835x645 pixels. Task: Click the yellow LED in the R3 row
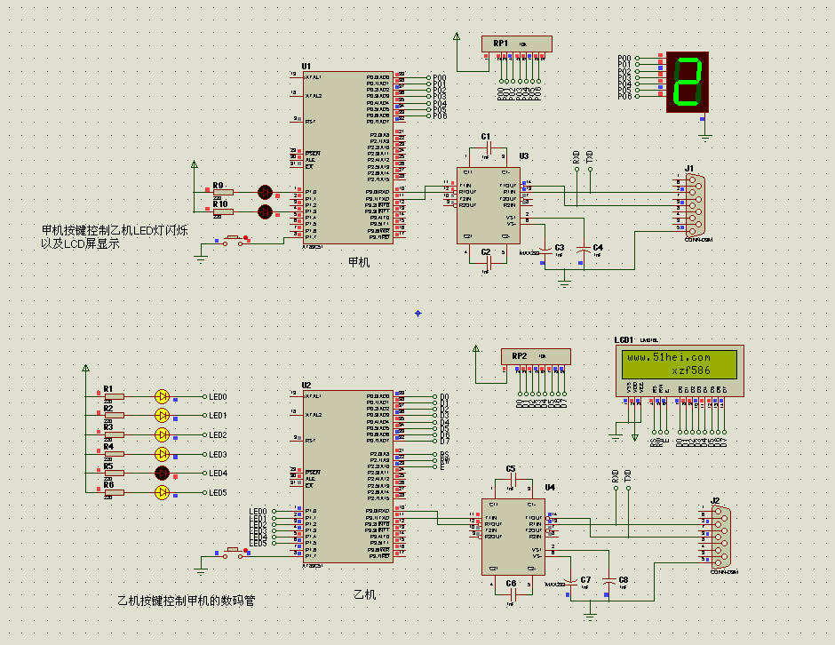click(162, 434)
